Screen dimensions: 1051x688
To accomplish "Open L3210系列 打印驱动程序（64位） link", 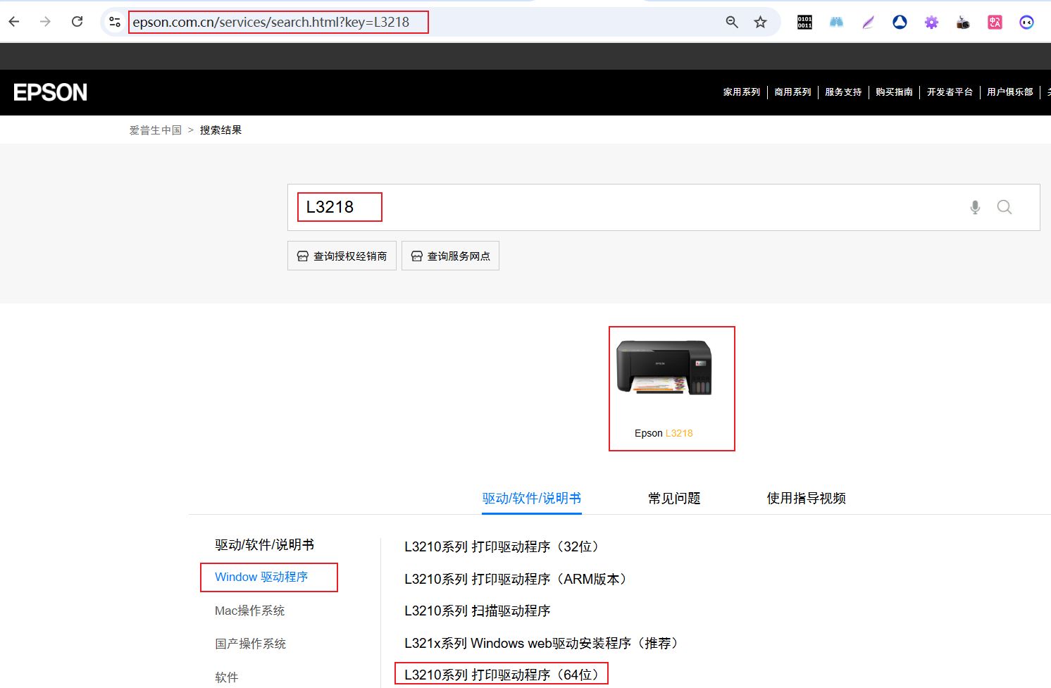I will click(501, 675).
